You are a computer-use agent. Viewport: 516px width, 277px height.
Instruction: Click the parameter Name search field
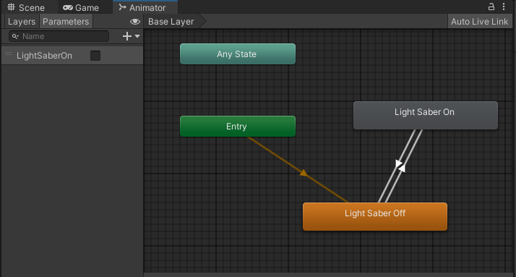(x=59, y=36)
